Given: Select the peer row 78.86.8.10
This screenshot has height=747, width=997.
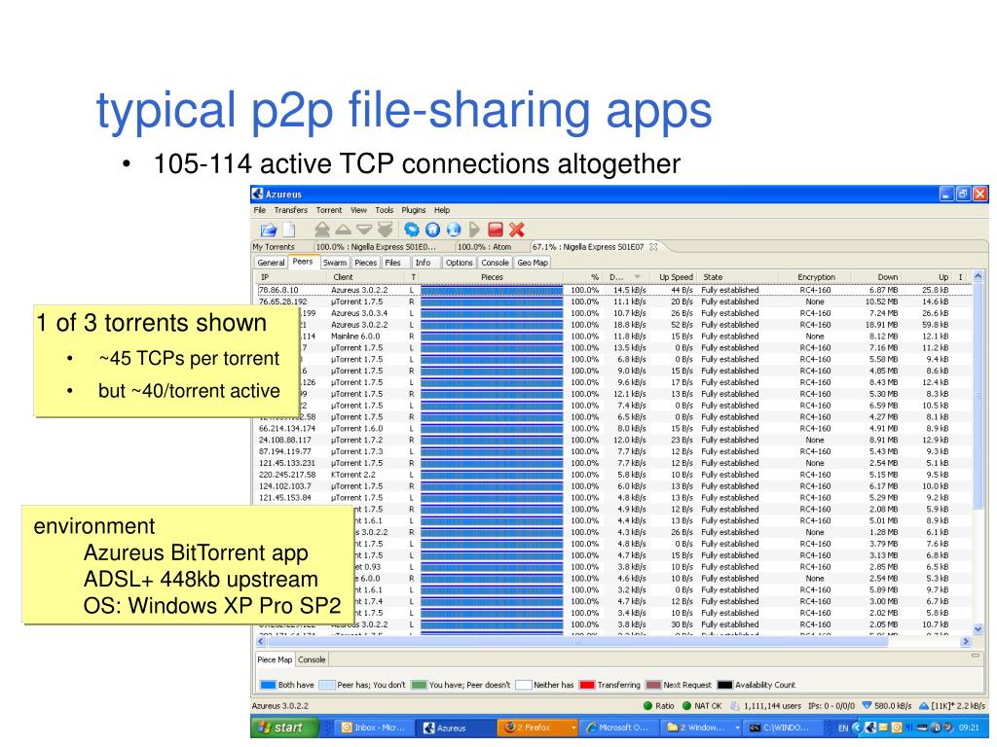Looking at the screenshot, I should point(613,290).
